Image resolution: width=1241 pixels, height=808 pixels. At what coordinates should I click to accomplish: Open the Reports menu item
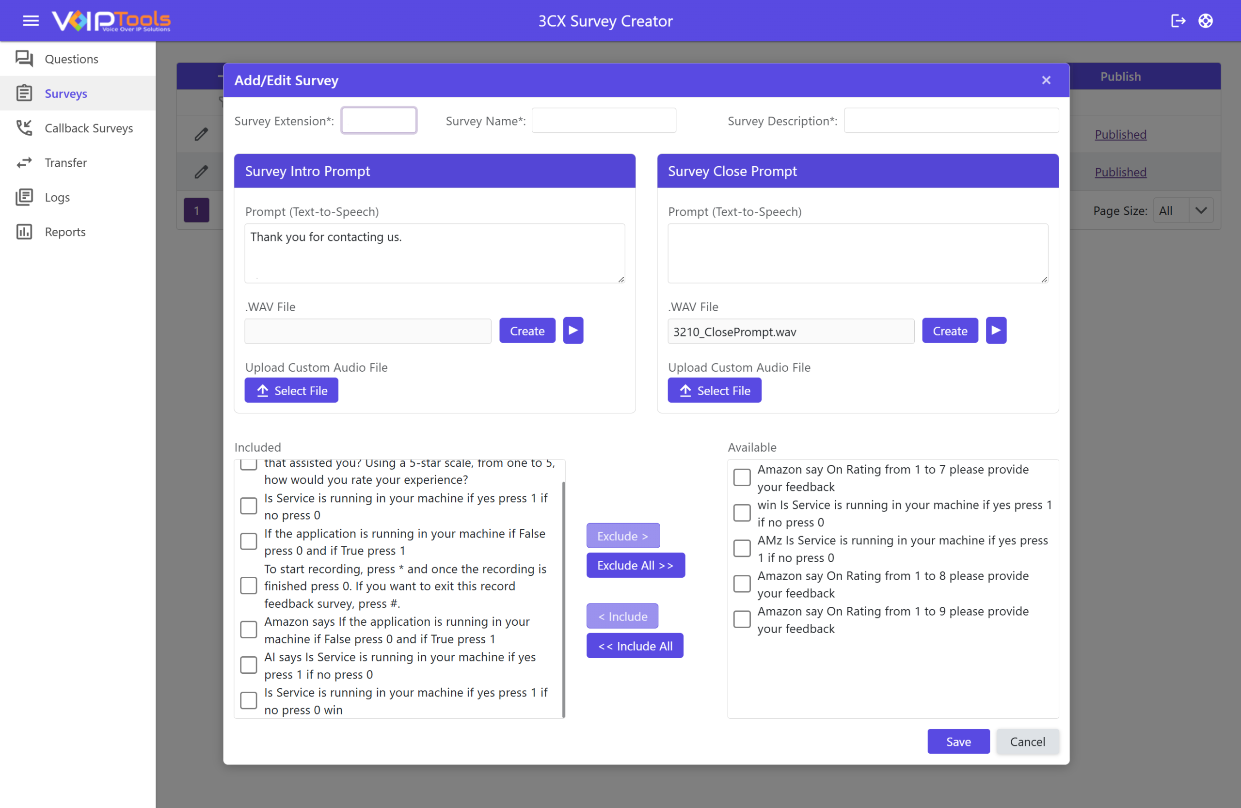click(x=78, y=232)
